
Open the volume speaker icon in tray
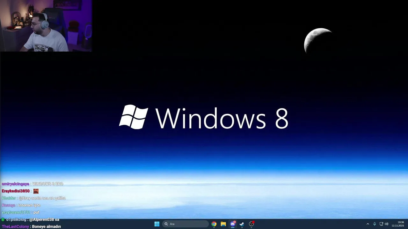tap(386, 224)
